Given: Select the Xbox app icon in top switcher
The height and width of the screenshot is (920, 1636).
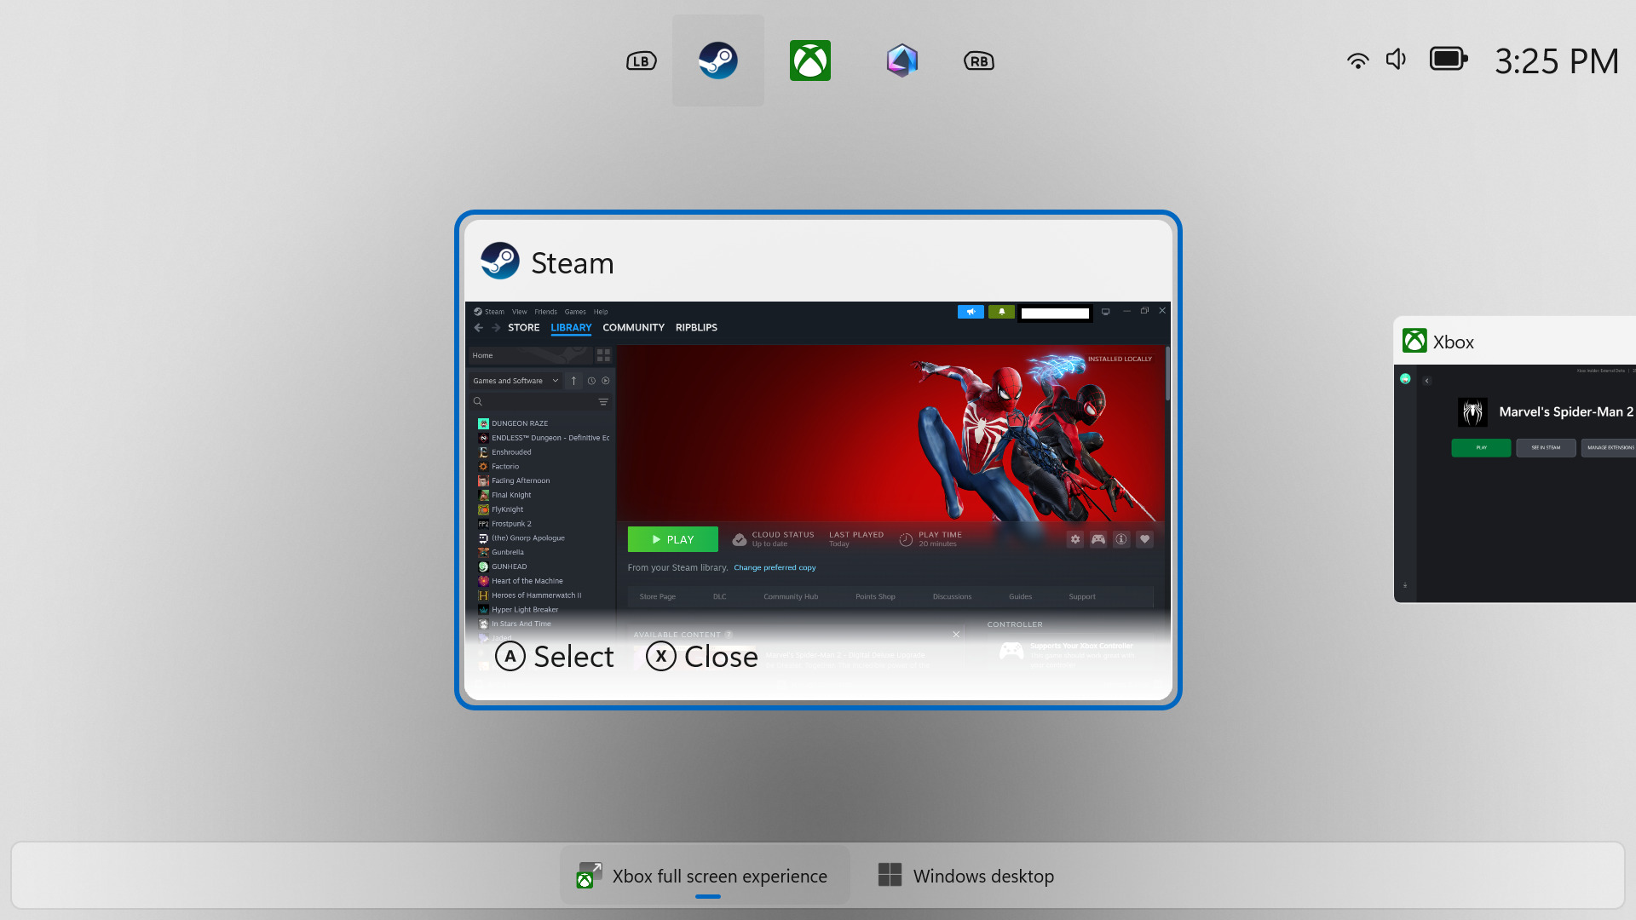Looking at the screenshot, I should tap(809, 60).
